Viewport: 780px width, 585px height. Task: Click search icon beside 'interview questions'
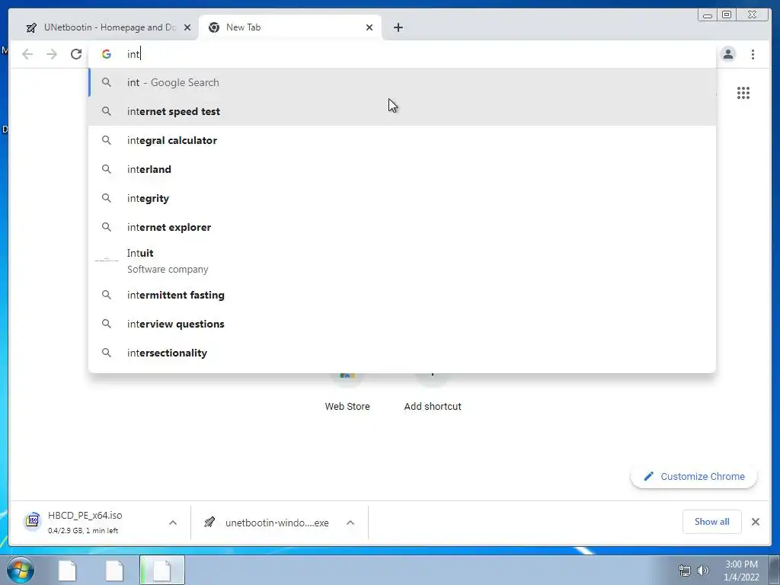coord(107,324)
